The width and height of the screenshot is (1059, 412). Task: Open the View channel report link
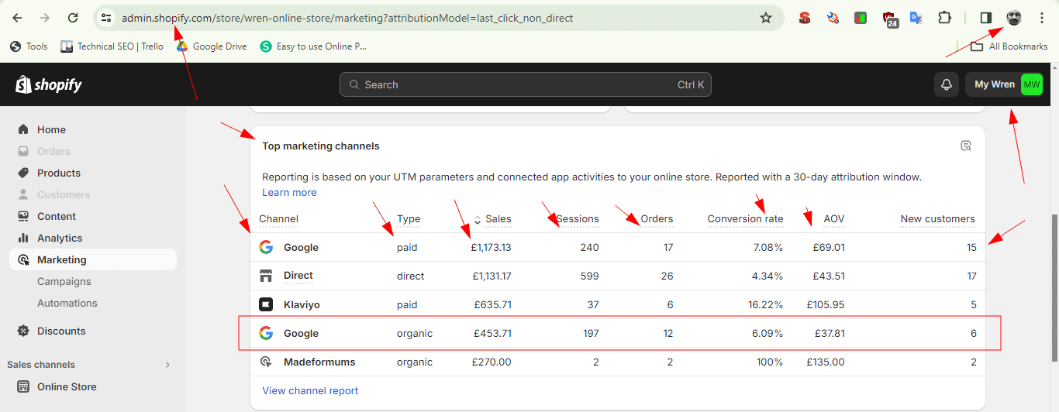pyautogui.click(x=310, y=390)
